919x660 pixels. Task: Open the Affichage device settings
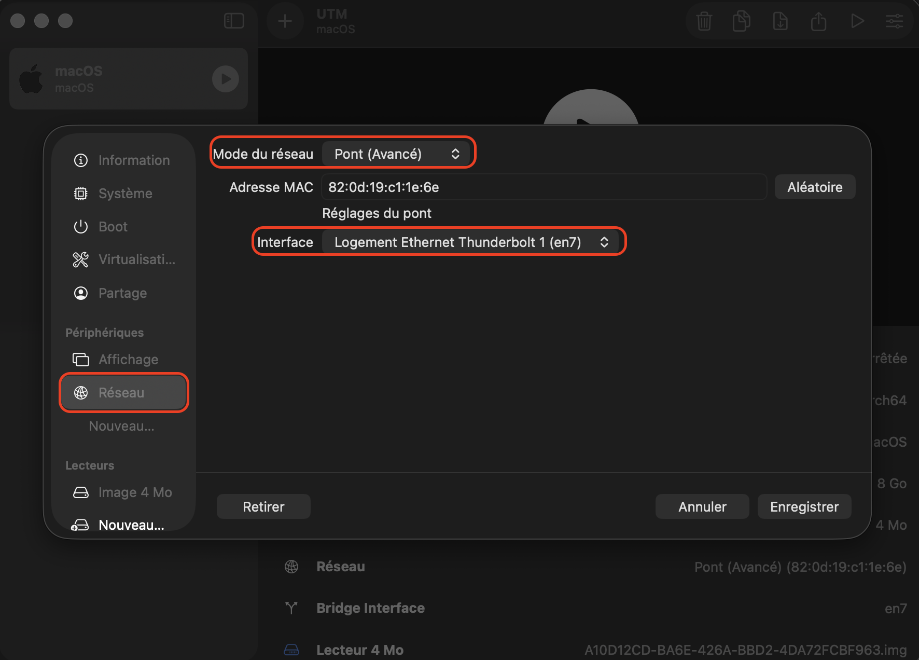tap(123, 360)
